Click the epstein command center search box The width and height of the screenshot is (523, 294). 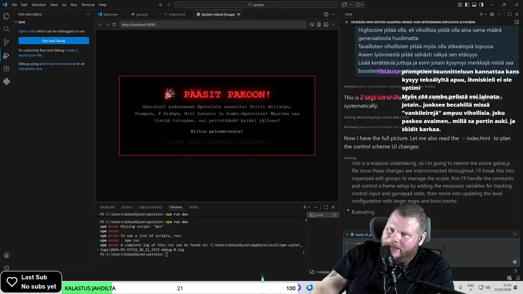click(x=256, y=4)
